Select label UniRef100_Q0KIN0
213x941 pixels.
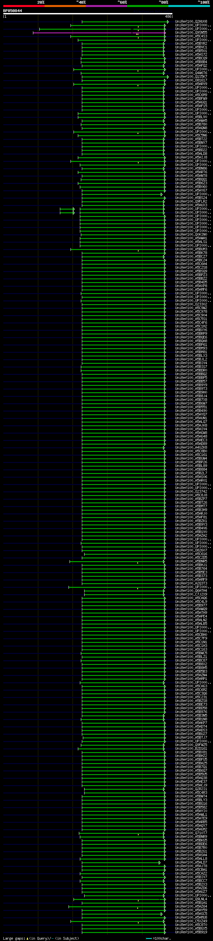coord(191,235)
